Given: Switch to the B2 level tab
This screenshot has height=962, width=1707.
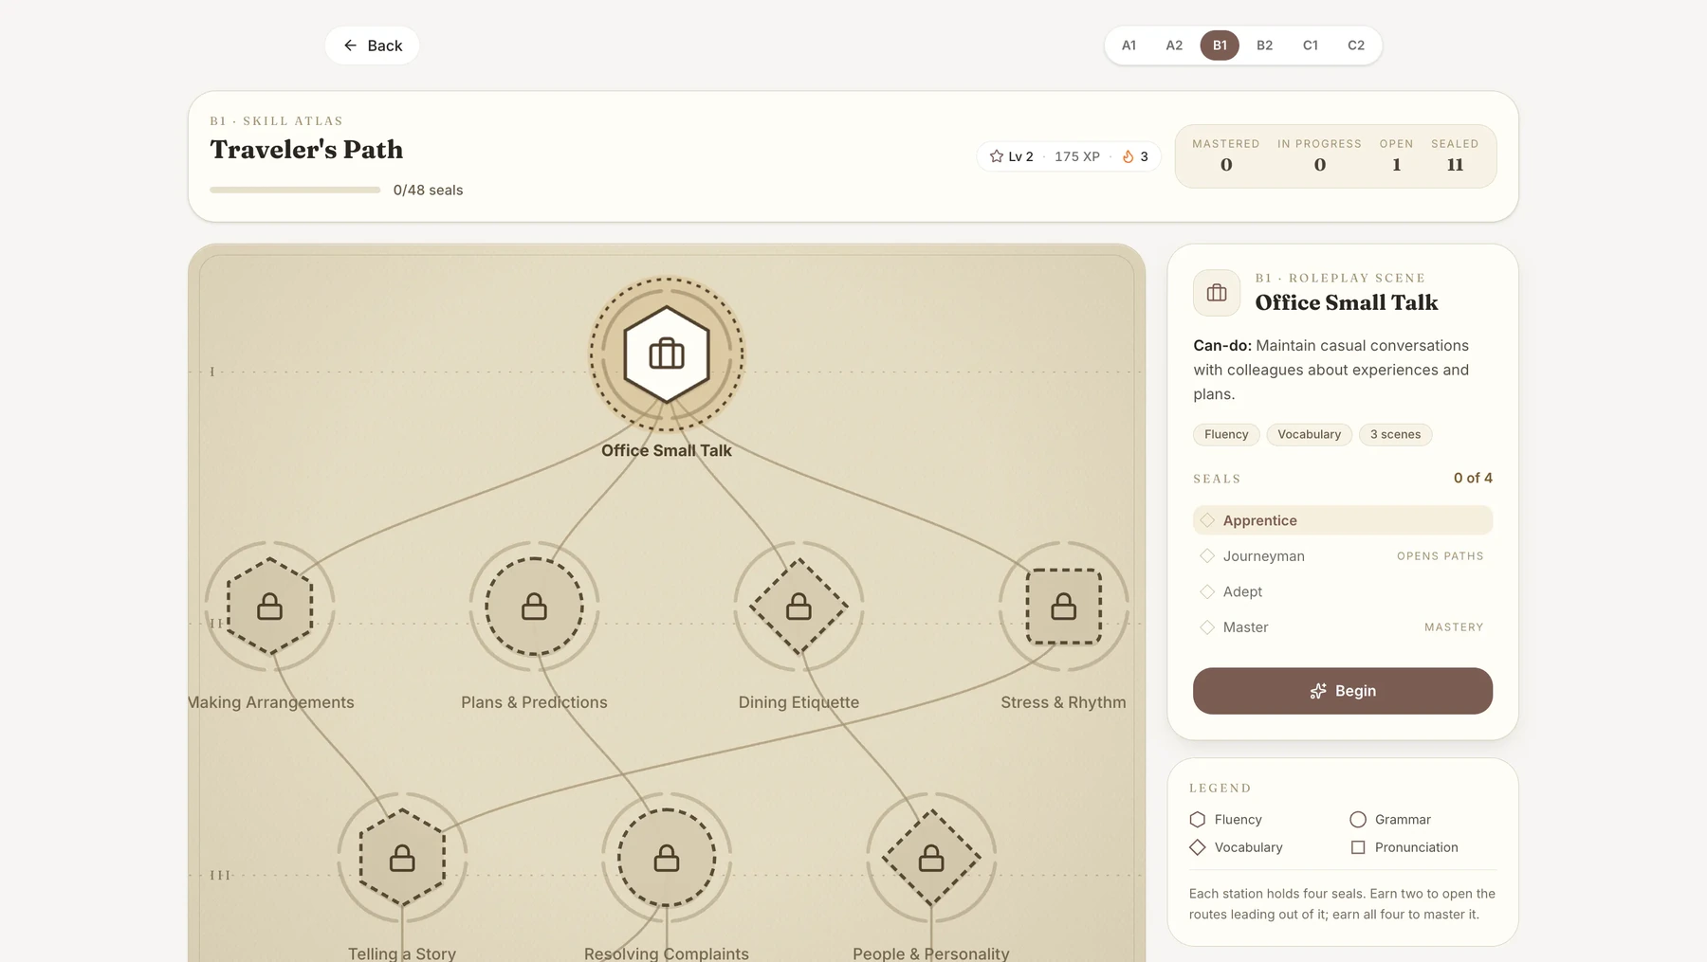Looking at the screenshot, I should 1265,45.
